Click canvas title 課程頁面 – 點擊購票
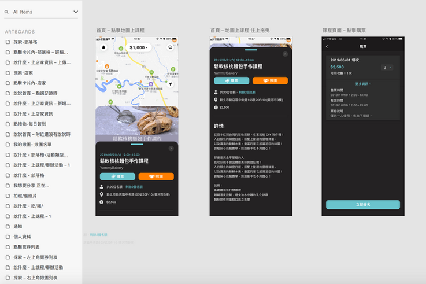Screen dimensions: 426x284 (x=344, y=31)
